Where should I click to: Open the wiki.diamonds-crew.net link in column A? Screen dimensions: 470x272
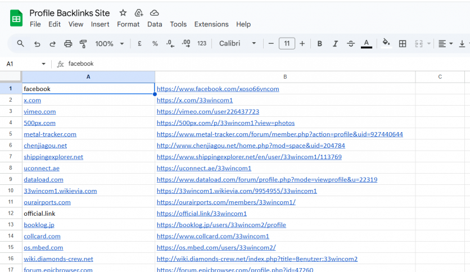[58, 259]
